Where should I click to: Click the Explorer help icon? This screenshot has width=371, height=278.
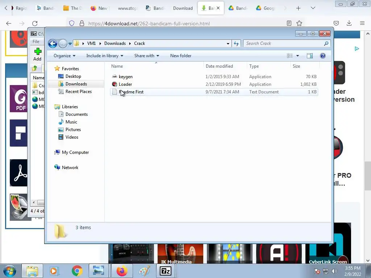pos(323,56)
